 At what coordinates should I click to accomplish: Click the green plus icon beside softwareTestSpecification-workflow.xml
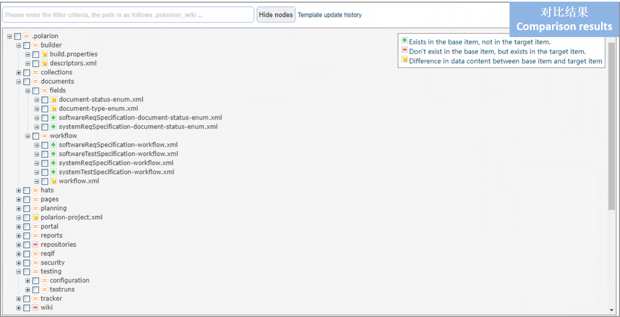tap(54, 154)
